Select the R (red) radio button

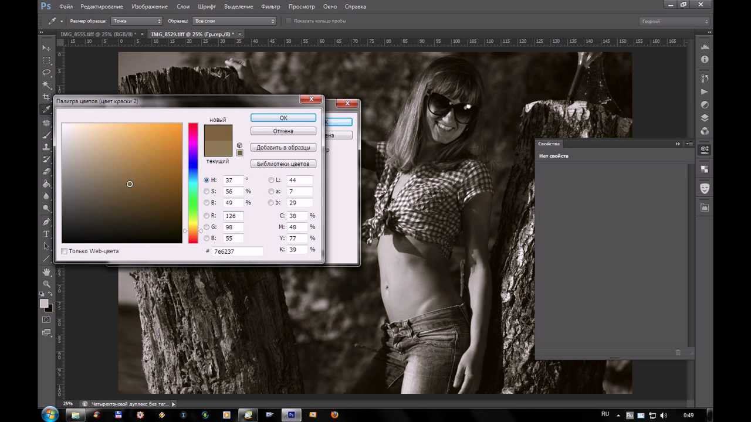pos(207,216)
